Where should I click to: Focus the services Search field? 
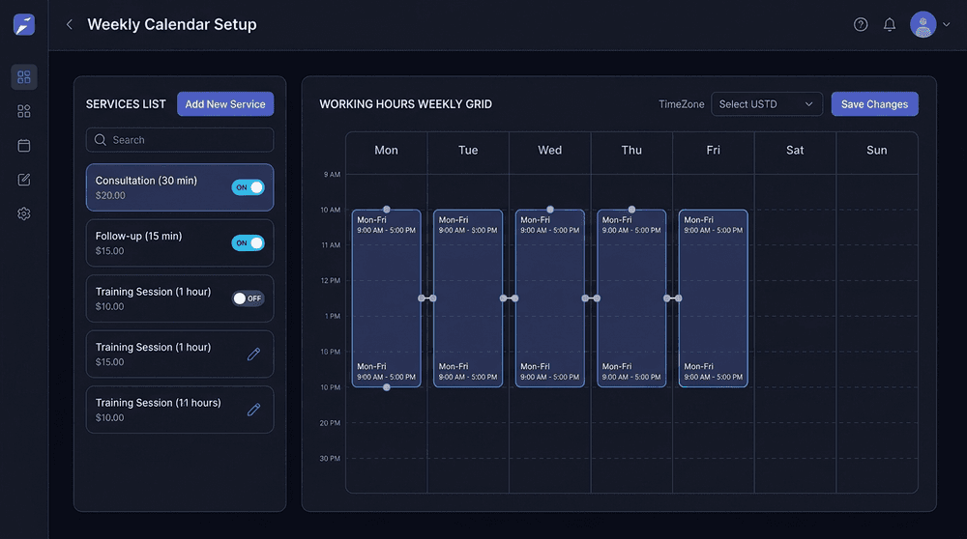tap(180, 140)
